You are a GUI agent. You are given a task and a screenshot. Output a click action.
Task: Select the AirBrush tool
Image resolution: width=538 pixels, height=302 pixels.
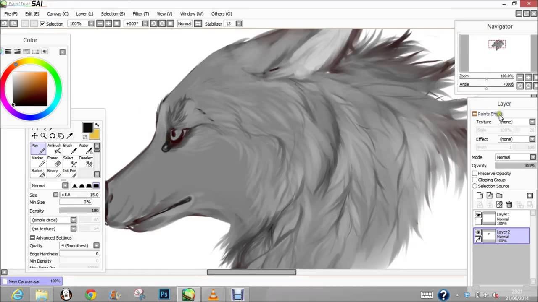click(54, 148)
